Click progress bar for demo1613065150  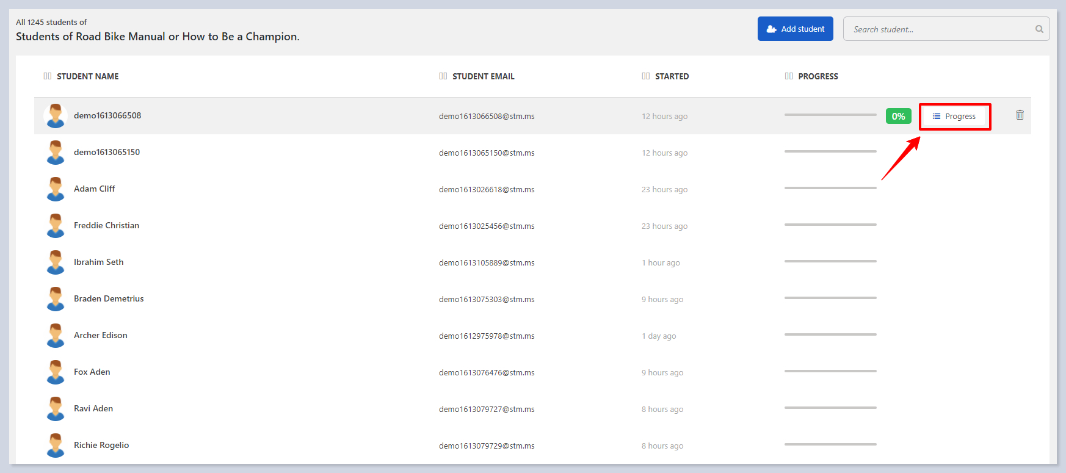click(830, 151)
